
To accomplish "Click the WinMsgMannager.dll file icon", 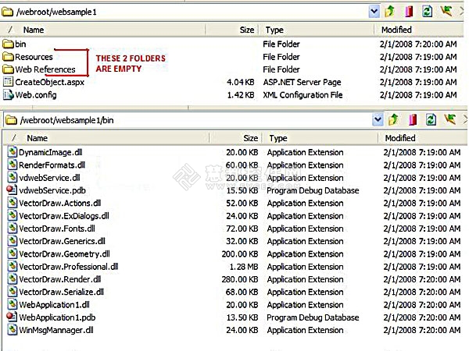I will point(12,330).
